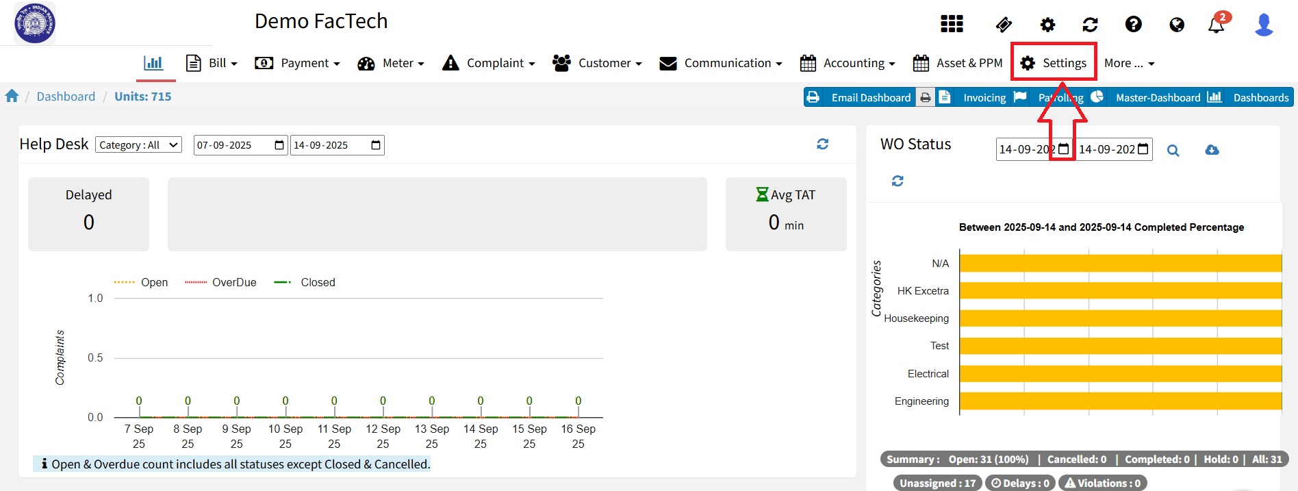Screen dimensions: 1298x491
Task: Click the sync arrows icon in header
Action: coord(1090,25)
